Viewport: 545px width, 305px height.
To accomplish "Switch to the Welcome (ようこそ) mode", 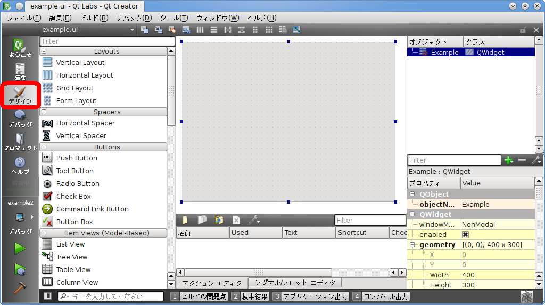I will (20, 47).
